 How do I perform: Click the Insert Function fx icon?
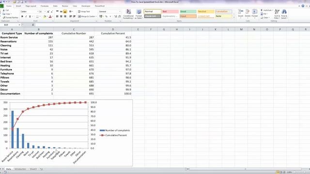(x=33, y=25)
